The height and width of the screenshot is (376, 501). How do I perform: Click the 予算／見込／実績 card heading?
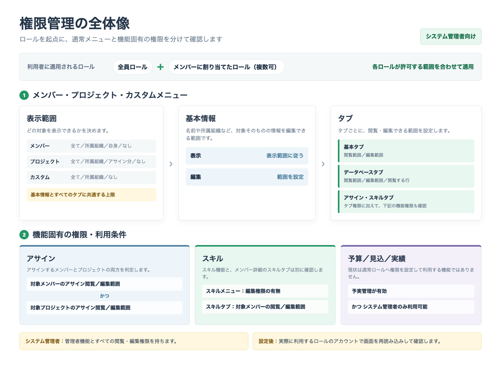click(377, 258)
